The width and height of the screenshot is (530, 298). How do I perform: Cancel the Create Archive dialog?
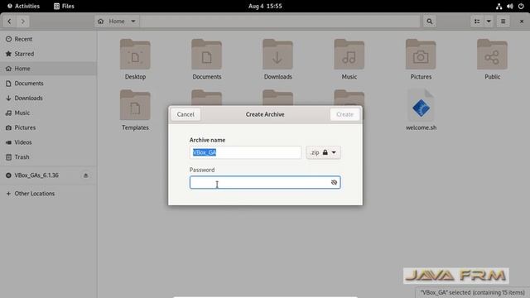[185, 114]
